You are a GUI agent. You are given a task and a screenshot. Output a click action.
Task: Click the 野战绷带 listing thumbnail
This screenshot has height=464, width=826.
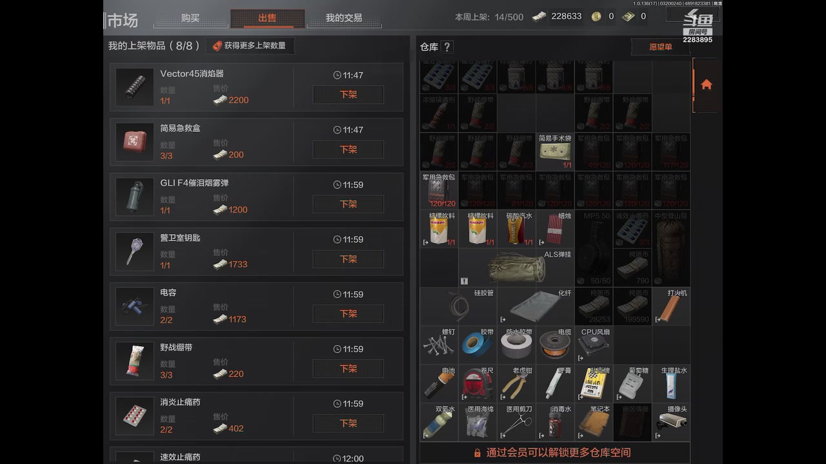[x=135, y=361]
